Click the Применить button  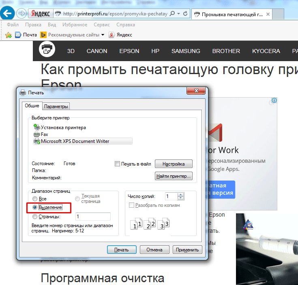click(187, 250)
